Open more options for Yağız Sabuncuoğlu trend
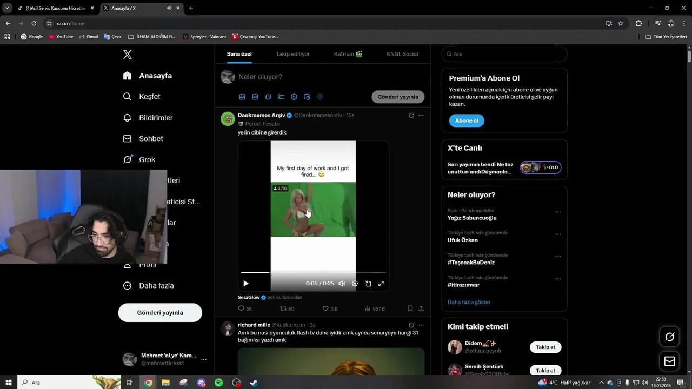Viewport: 692px width, 389px height. point(558,212)
